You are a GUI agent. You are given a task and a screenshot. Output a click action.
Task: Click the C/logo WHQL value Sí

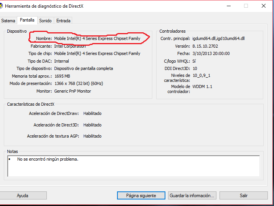pyautogui.click(x=194, y=61)
